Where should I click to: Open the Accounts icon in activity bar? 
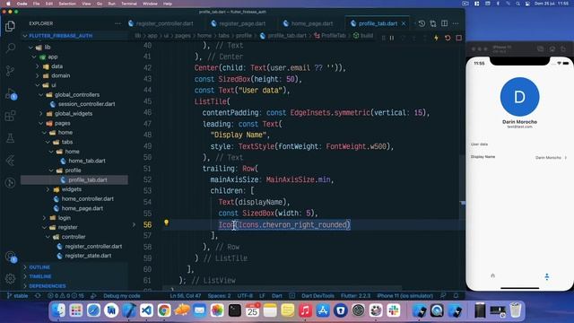(10, 257)
